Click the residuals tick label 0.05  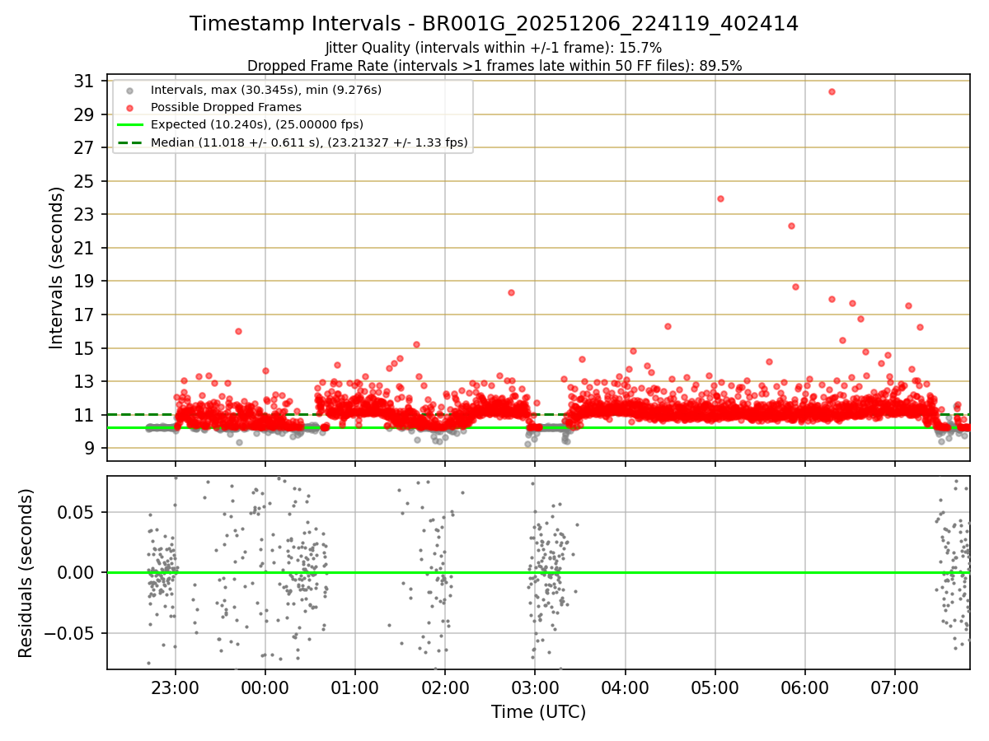[76, 512]
